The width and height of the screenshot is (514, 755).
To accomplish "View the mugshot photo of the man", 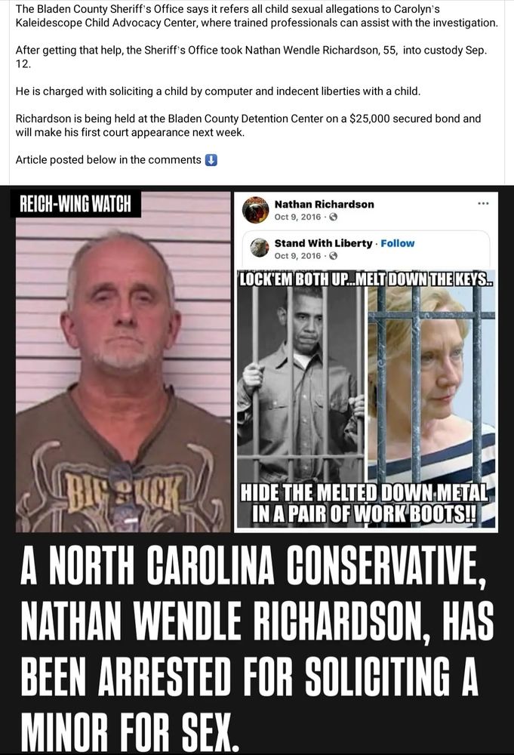I will (123, 362).
